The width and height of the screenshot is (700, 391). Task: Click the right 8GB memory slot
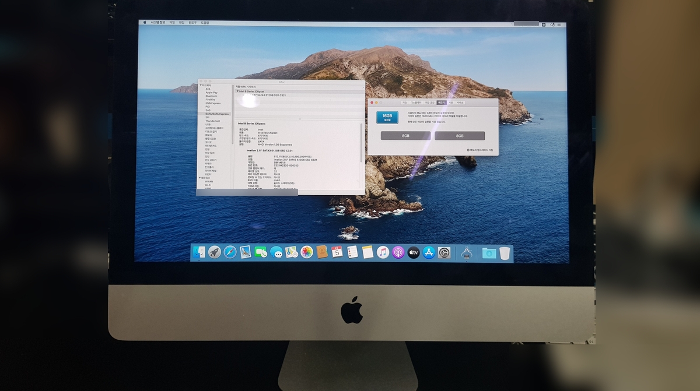[460, 136]
